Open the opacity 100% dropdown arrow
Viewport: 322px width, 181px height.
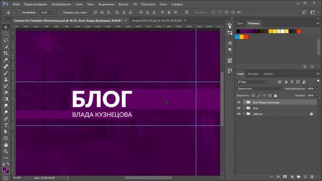click(317, 88)
